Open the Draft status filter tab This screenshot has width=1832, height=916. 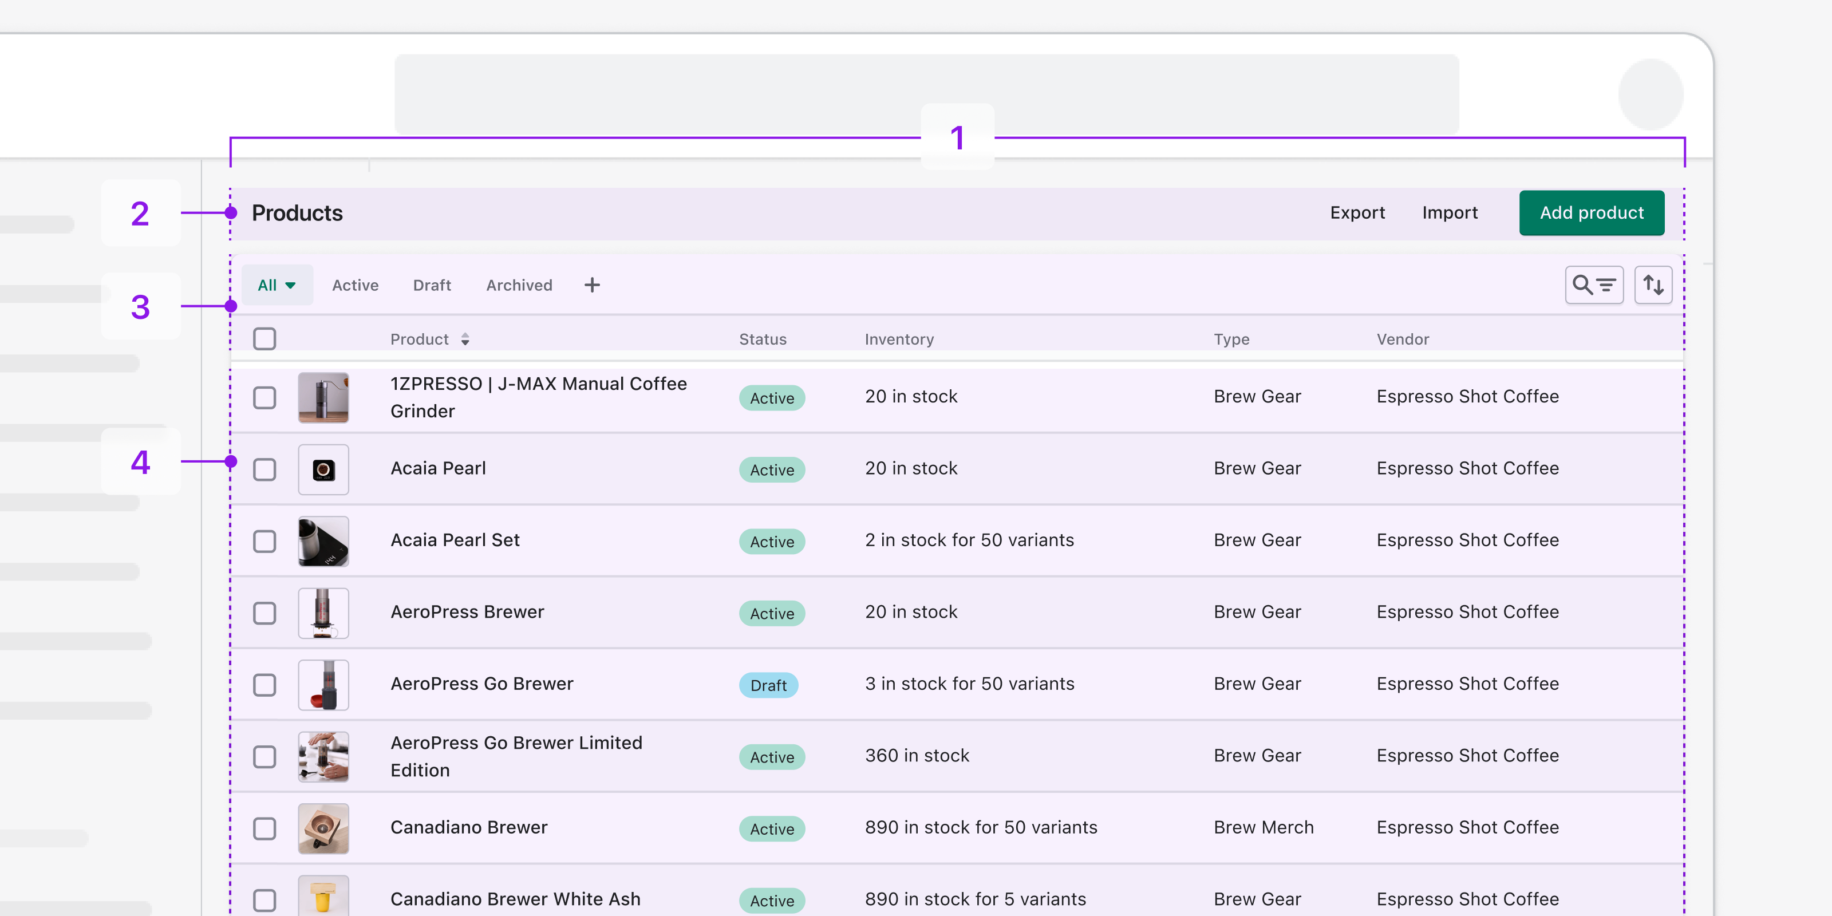432,284
